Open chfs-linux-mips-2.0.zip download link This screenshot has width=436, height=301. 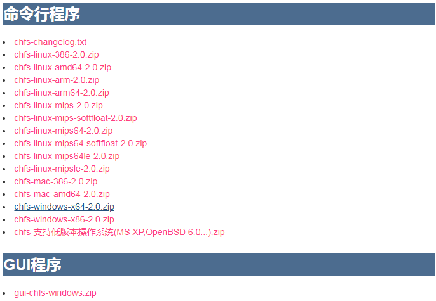[x=58, y=106]
